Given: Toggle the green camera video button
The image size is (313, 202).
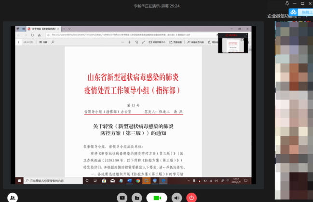Looking at the screenshot, I should tap(157, 198).
